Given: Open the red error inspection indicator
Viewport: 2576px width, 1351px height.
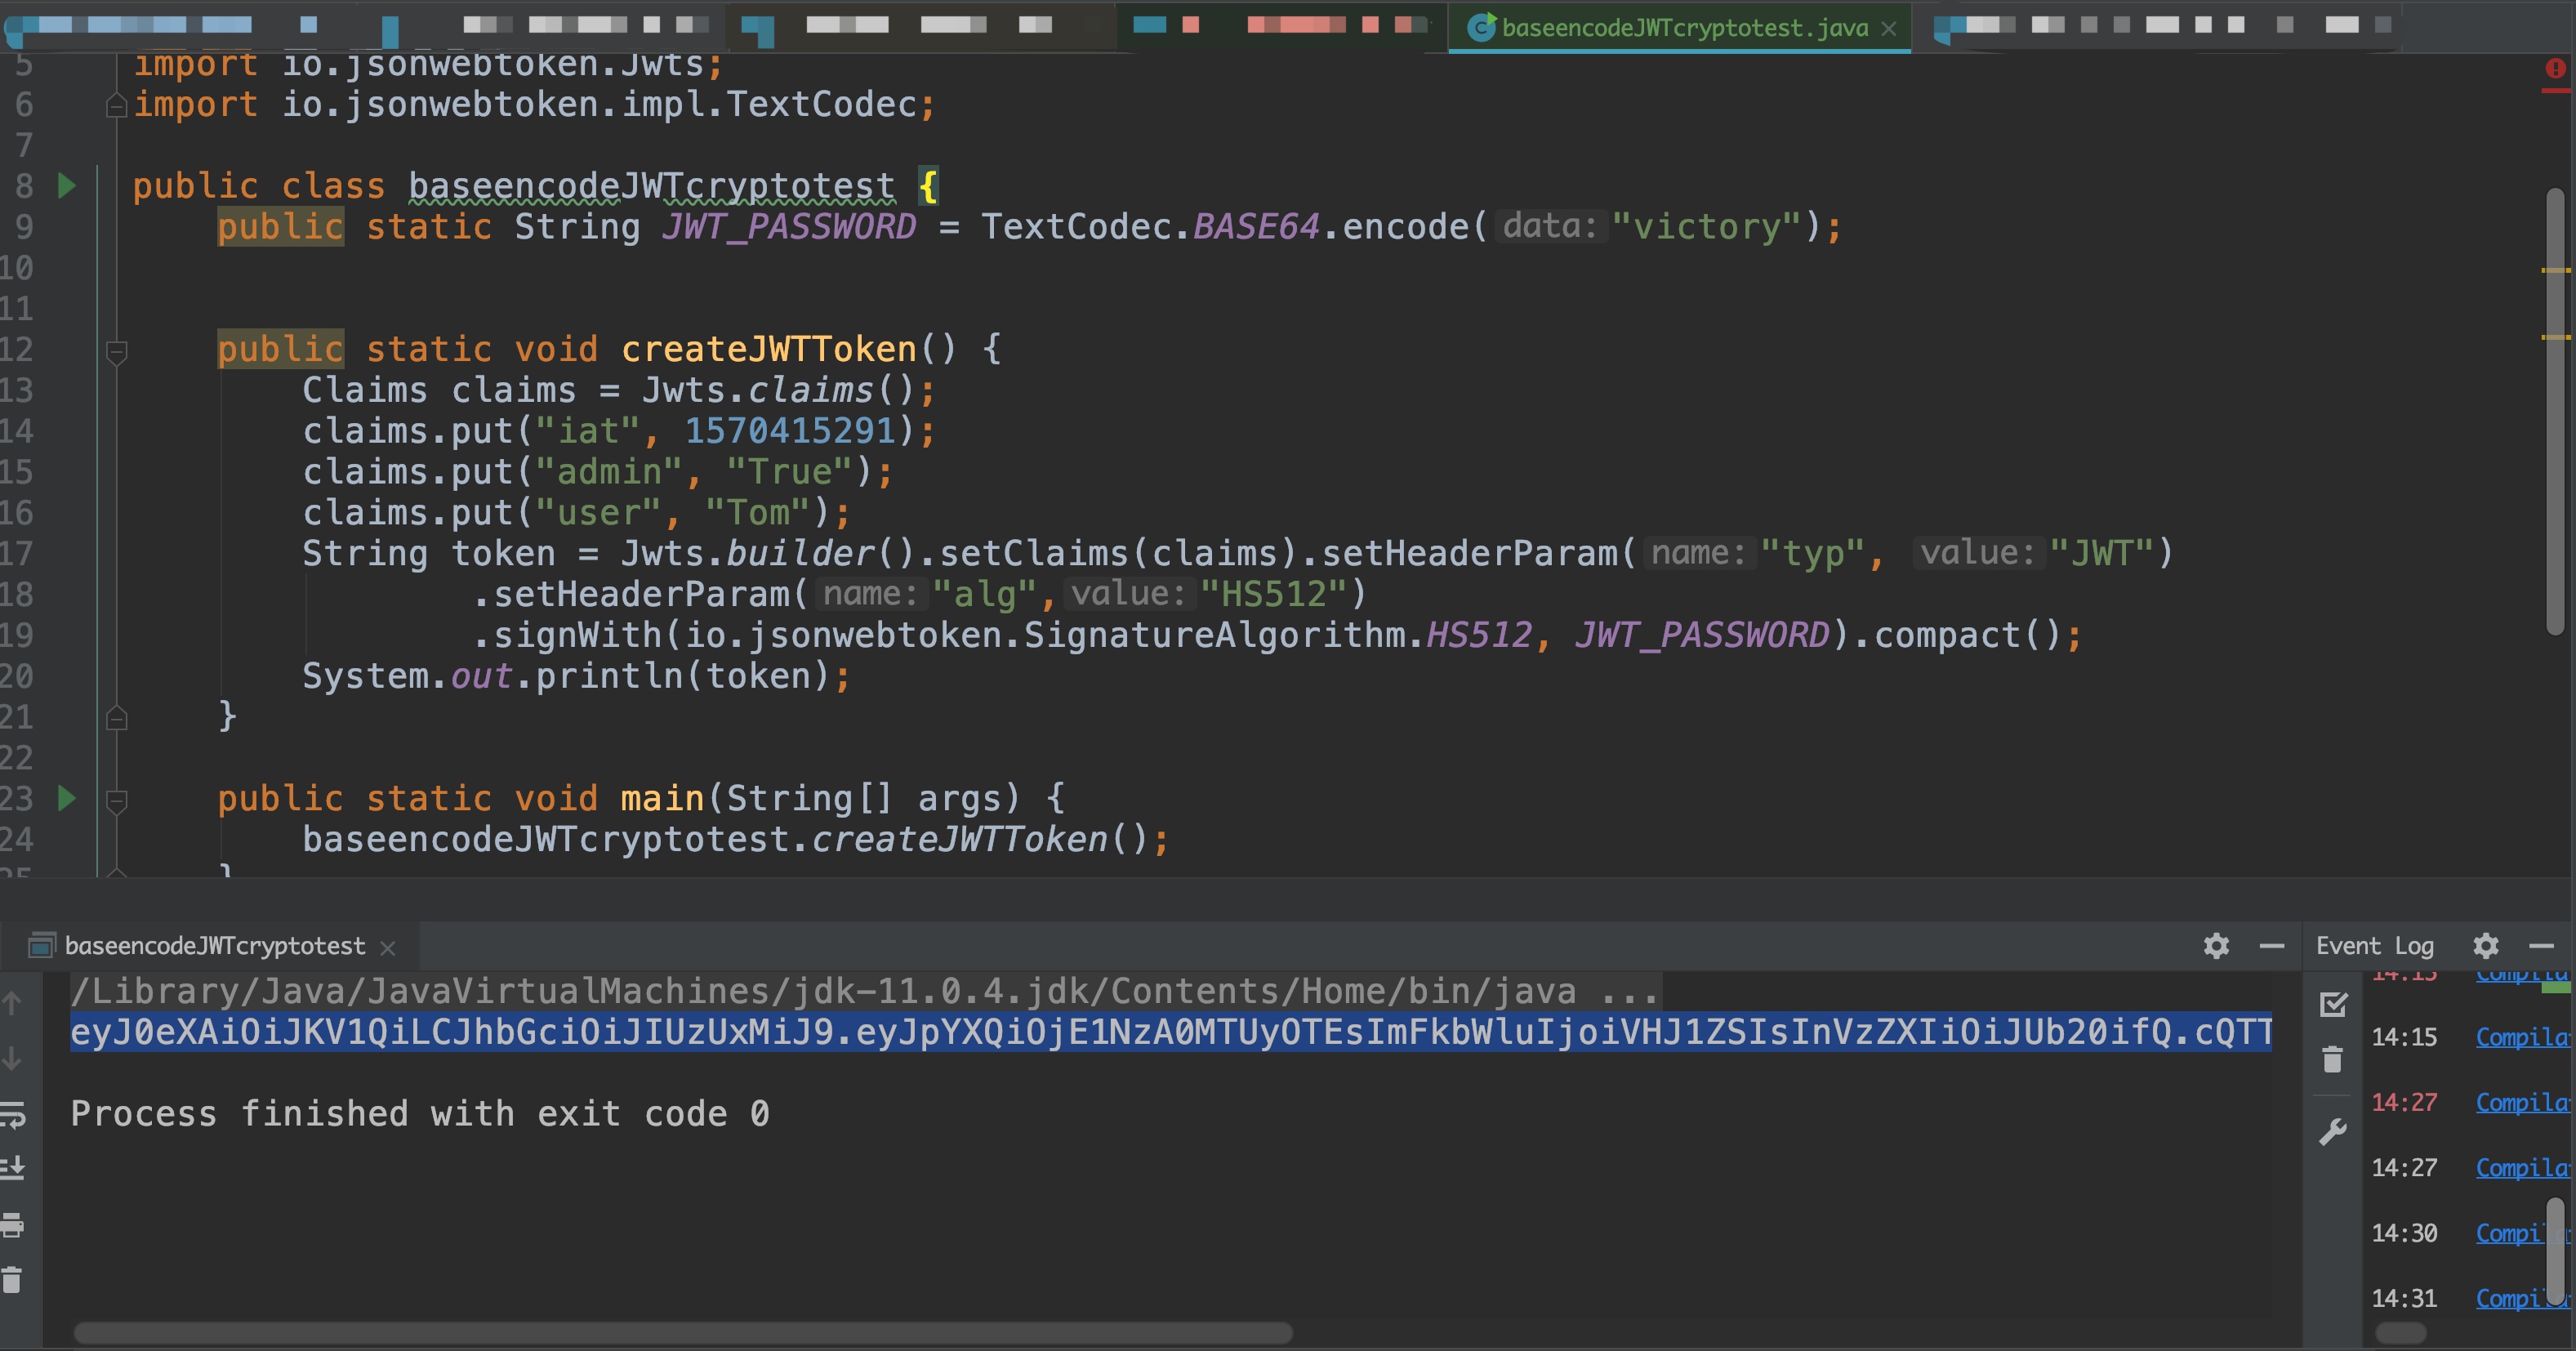Looking at the screenshot, I should [x=2555, y=68].
